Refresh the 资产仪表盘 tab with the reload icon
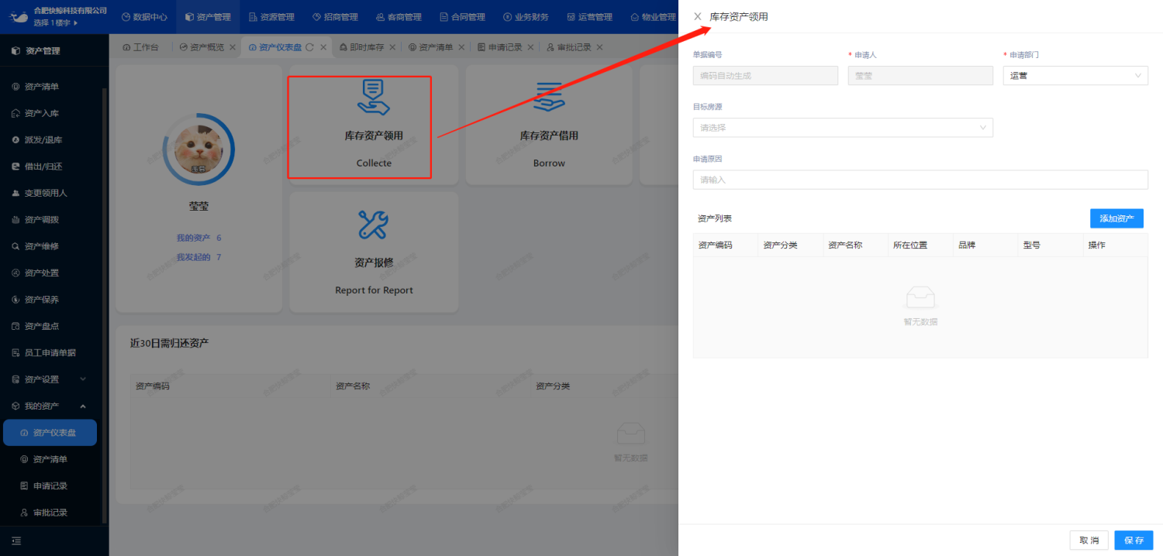The height and width of the screenshot is (556, 1163). (309, 47)
